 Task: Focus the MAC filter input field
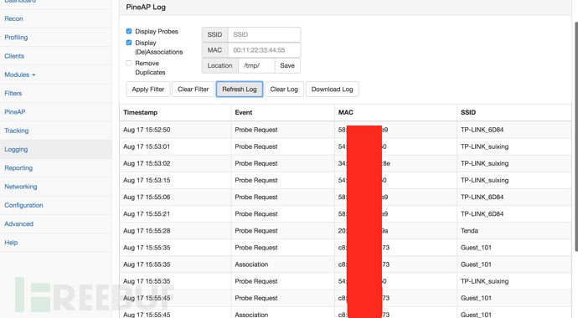[x=265, y=50]
